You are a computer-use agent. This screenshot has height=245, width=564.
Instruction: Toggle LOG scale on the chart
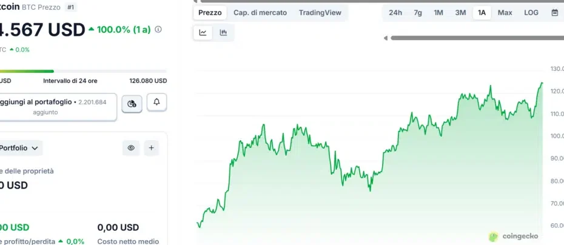[x=531, y=13]
